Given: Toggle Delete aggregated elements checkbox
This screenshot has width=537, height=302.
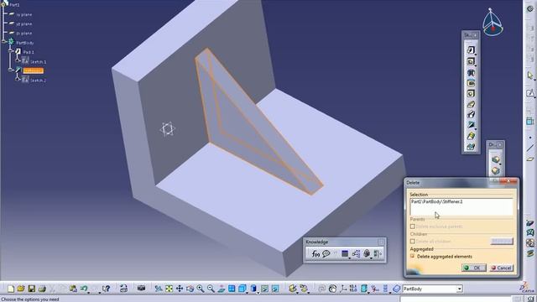Looking at the screenshot, I should [413, 256].
